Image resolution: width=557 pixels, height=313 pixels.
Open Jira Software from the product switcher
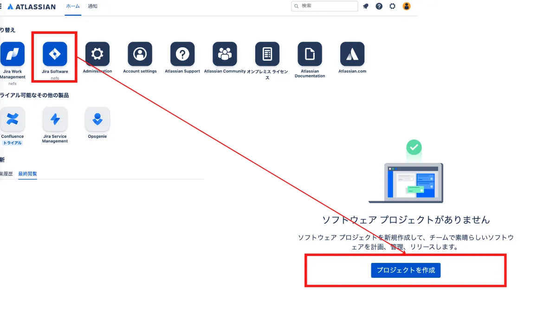(x=54, y=53)
